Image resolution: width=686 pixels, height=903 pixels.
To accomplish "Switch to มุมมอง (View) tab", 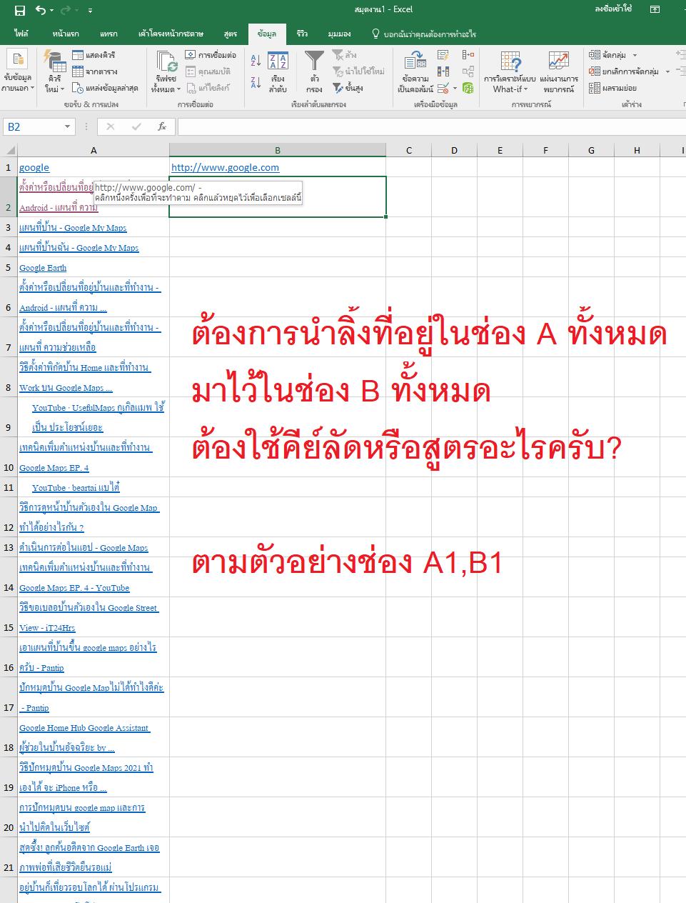I will [x=339, y=34].
